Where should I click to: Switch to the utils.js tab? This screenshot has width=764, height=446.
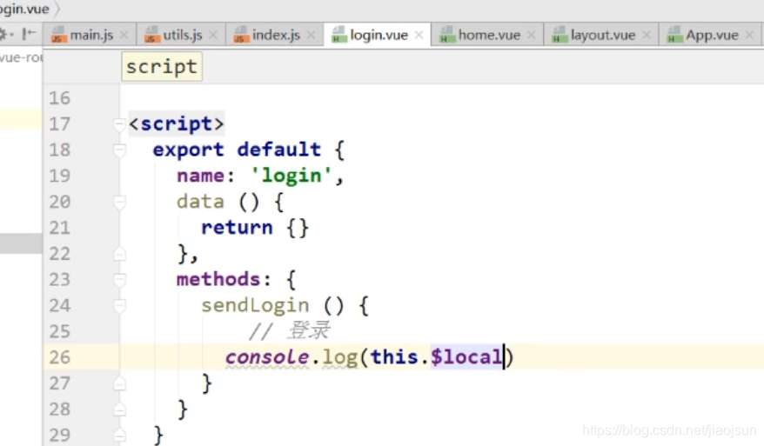pyautogui.click(x=182, y=35)
